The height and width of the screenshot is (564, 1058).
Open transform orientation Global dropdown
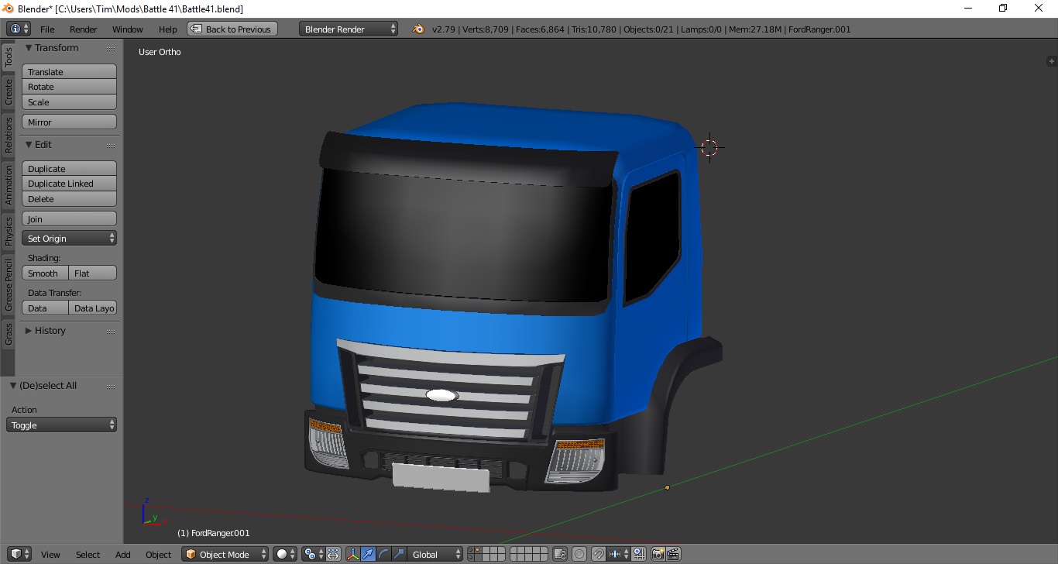point(435,554)
